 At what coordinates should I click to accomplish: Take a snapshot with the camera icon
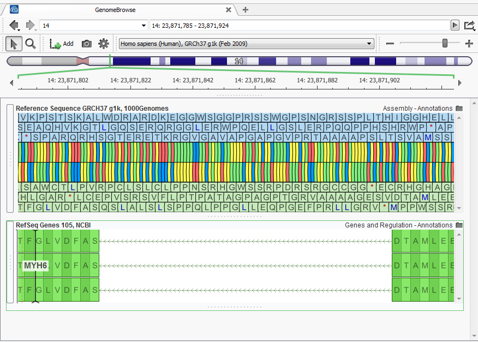87,44
